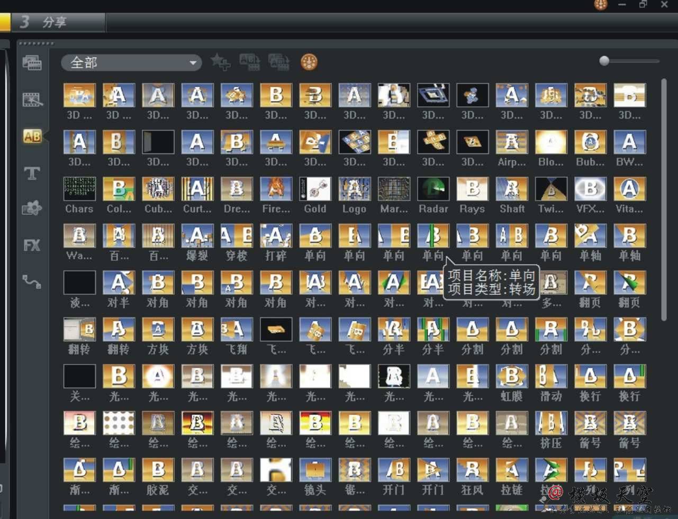Adjust the thumbnail size slider

click(604, 61)
